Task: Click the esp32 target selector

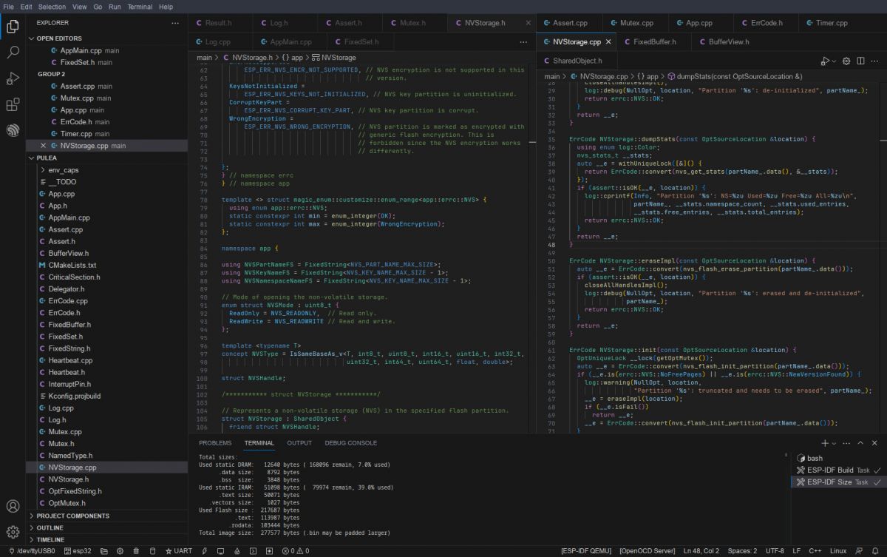Action: 78,551
